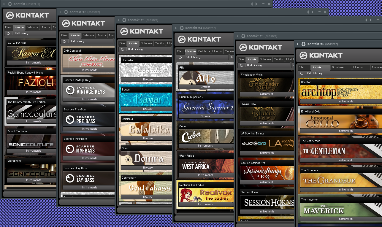382x227 pixels.
Task: Expand the triangle arrow of Kontakt Insert 1
Action: pyautogui.click(x=4, y=4)
